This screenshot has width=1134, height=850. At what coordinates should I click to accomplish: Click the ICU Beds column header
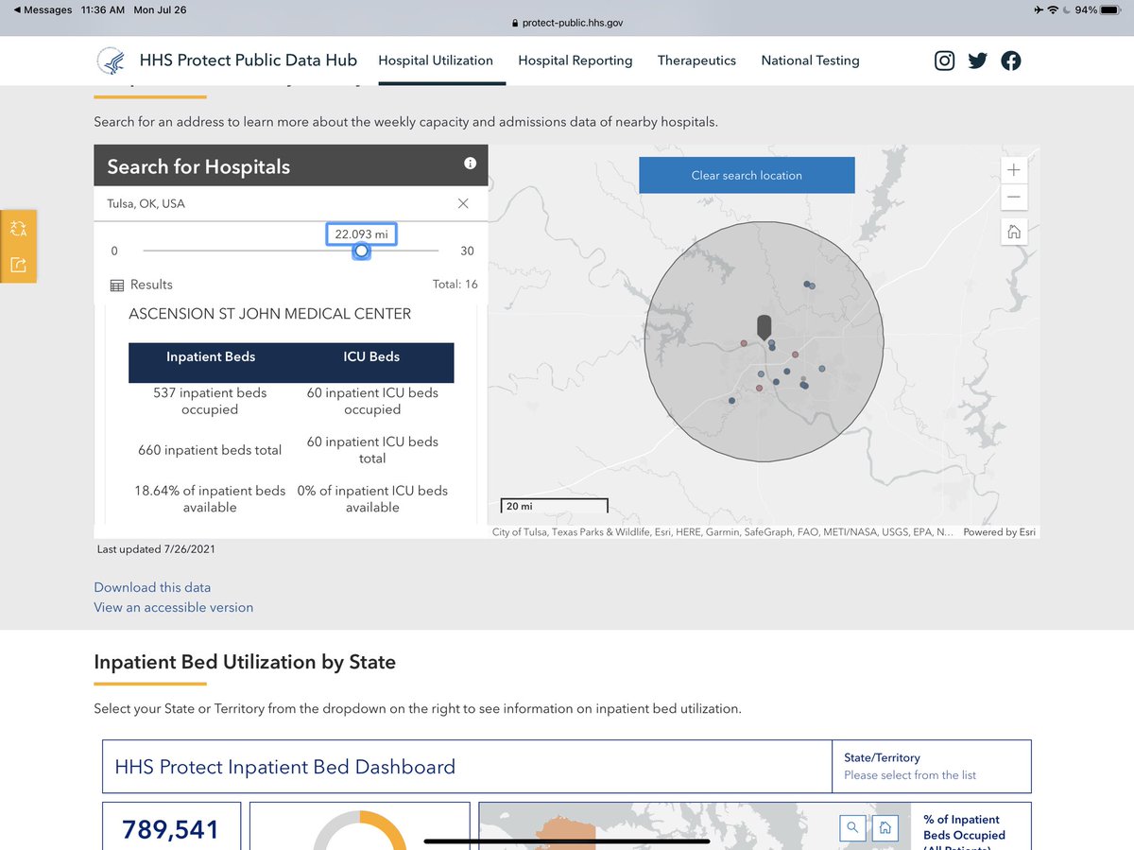372,356
